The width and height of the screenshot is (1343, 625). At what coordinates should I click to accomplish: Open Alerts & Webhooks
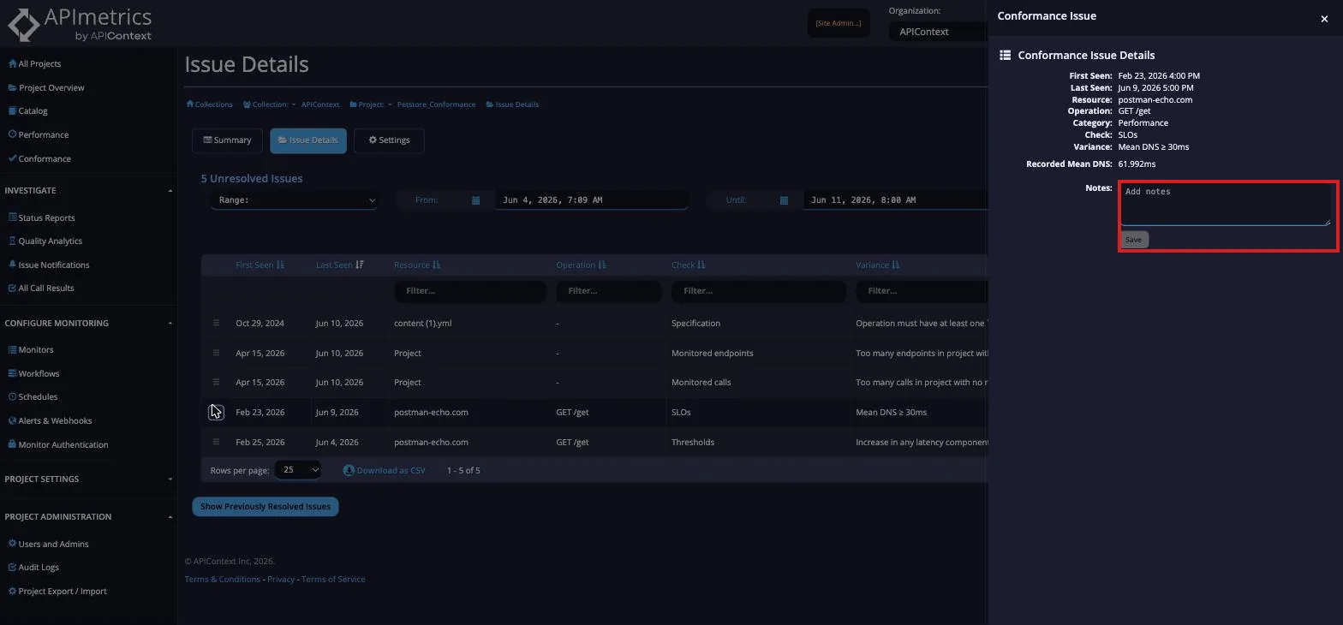click(50, 421)
